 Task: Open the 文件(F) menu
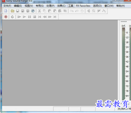click(x=7, y=6)
